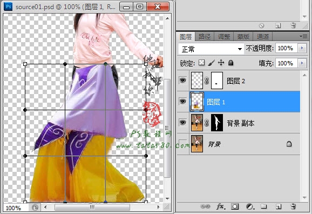Select the 图层 2 layer mask thumbnail

(216, 81)
